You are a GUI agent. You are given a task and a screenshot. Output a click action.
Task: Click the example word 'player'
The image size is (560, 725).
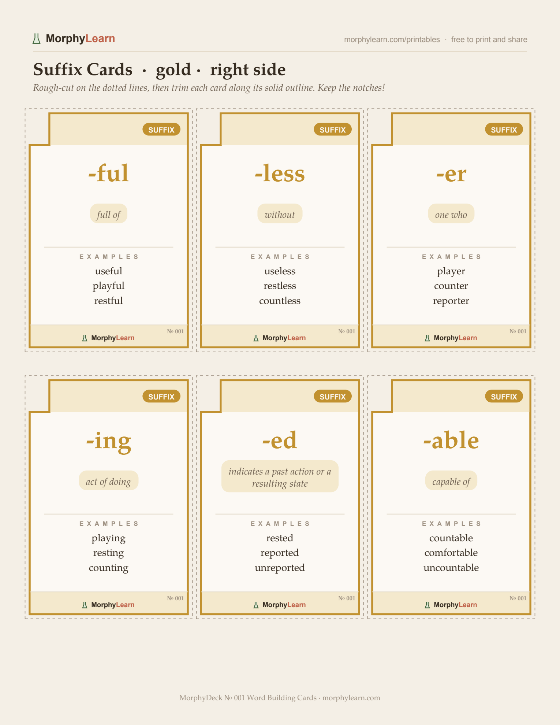point(451,272)
